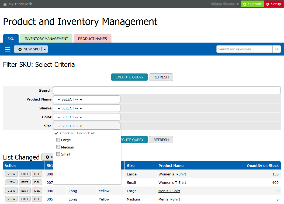Click Uncheck all in Size list
This screenshot has height=204, width=284.
tap(86, 133)
